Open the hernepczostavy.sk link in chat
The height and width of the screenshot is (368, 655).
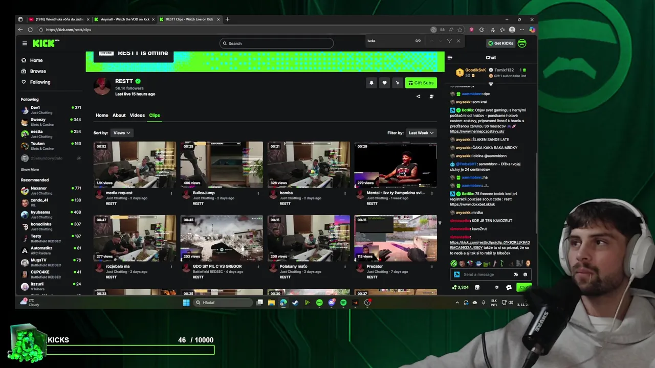pos(477,132)
